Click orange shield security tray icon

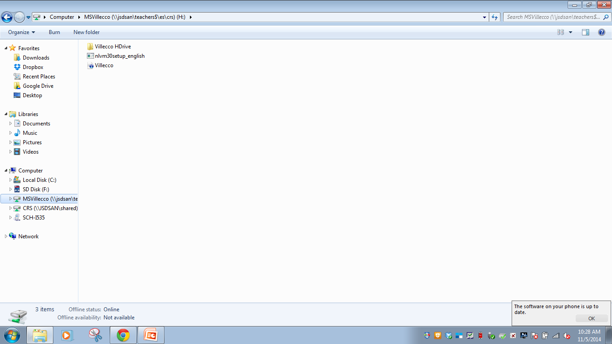[438, 335]
